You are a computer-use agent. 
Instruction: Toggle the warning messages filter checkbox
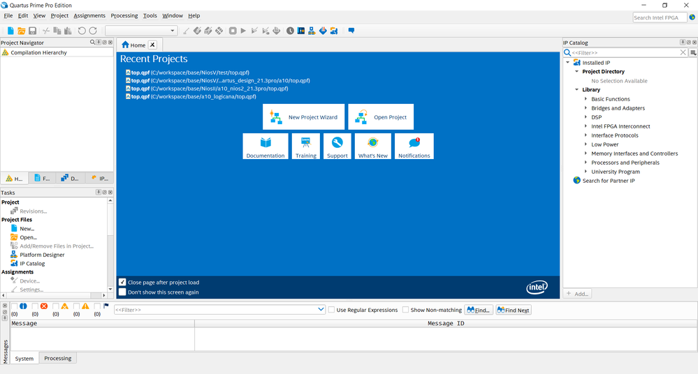[x=77, y=306]
